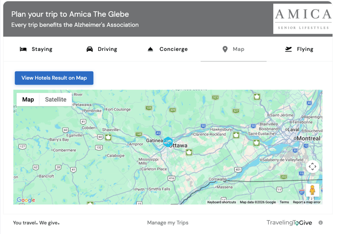Open map Keyboard shortcuts
Screen dimensions: 339x234
222,202
